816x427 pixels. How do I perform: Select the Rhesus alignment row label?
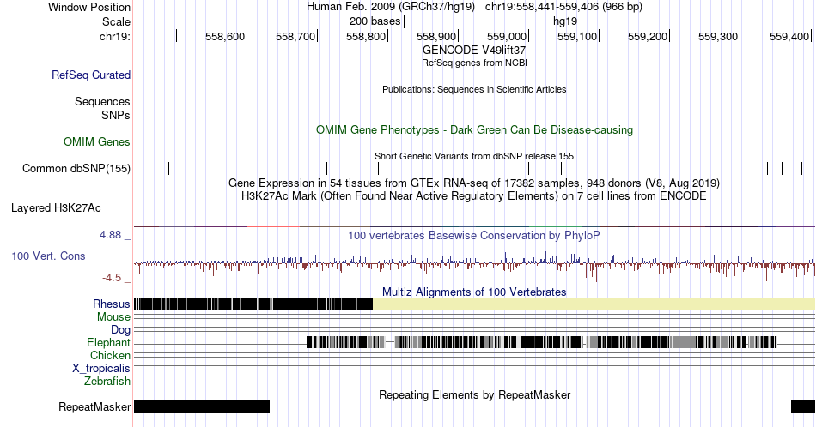[112, 304]
